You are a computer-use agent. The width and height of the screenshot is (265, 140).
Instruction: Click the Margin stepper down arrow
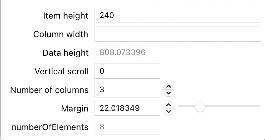(169, 111)
